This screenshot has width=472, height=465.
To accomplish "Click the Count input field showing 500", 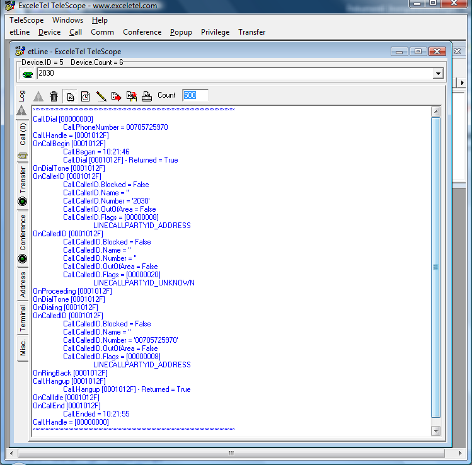I will point(195,95).
